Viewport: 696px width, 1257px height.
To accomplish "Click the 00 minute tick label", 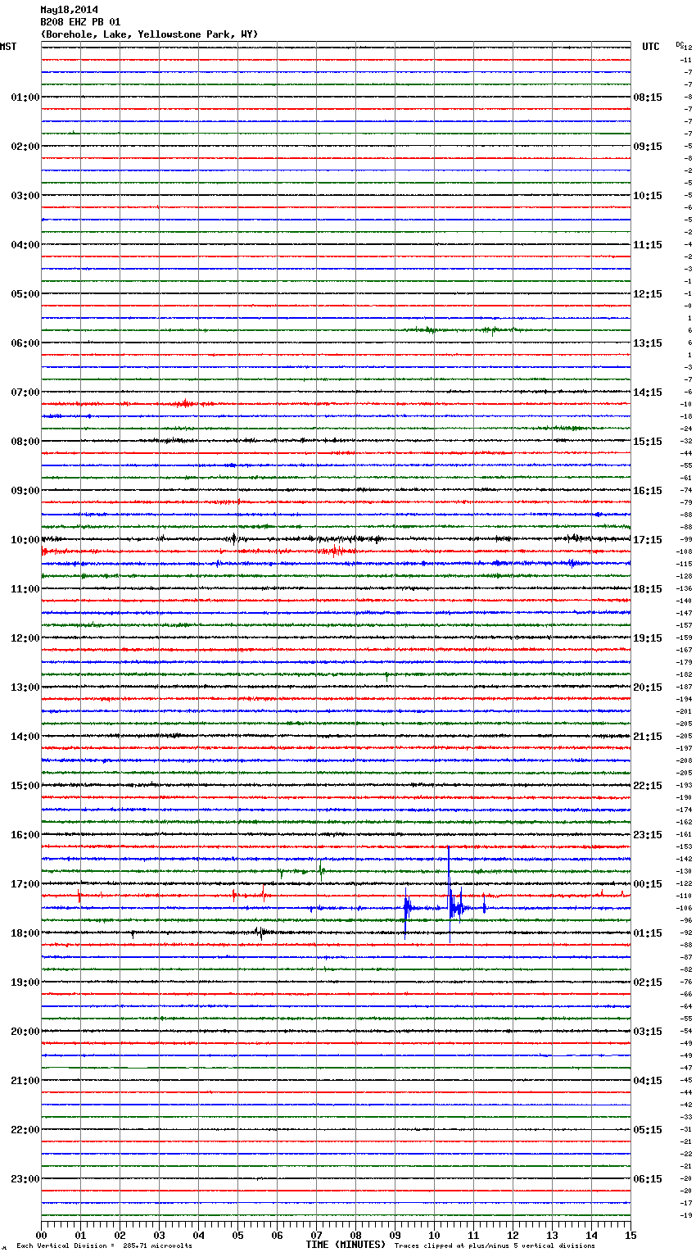I will click(42, 1235).
